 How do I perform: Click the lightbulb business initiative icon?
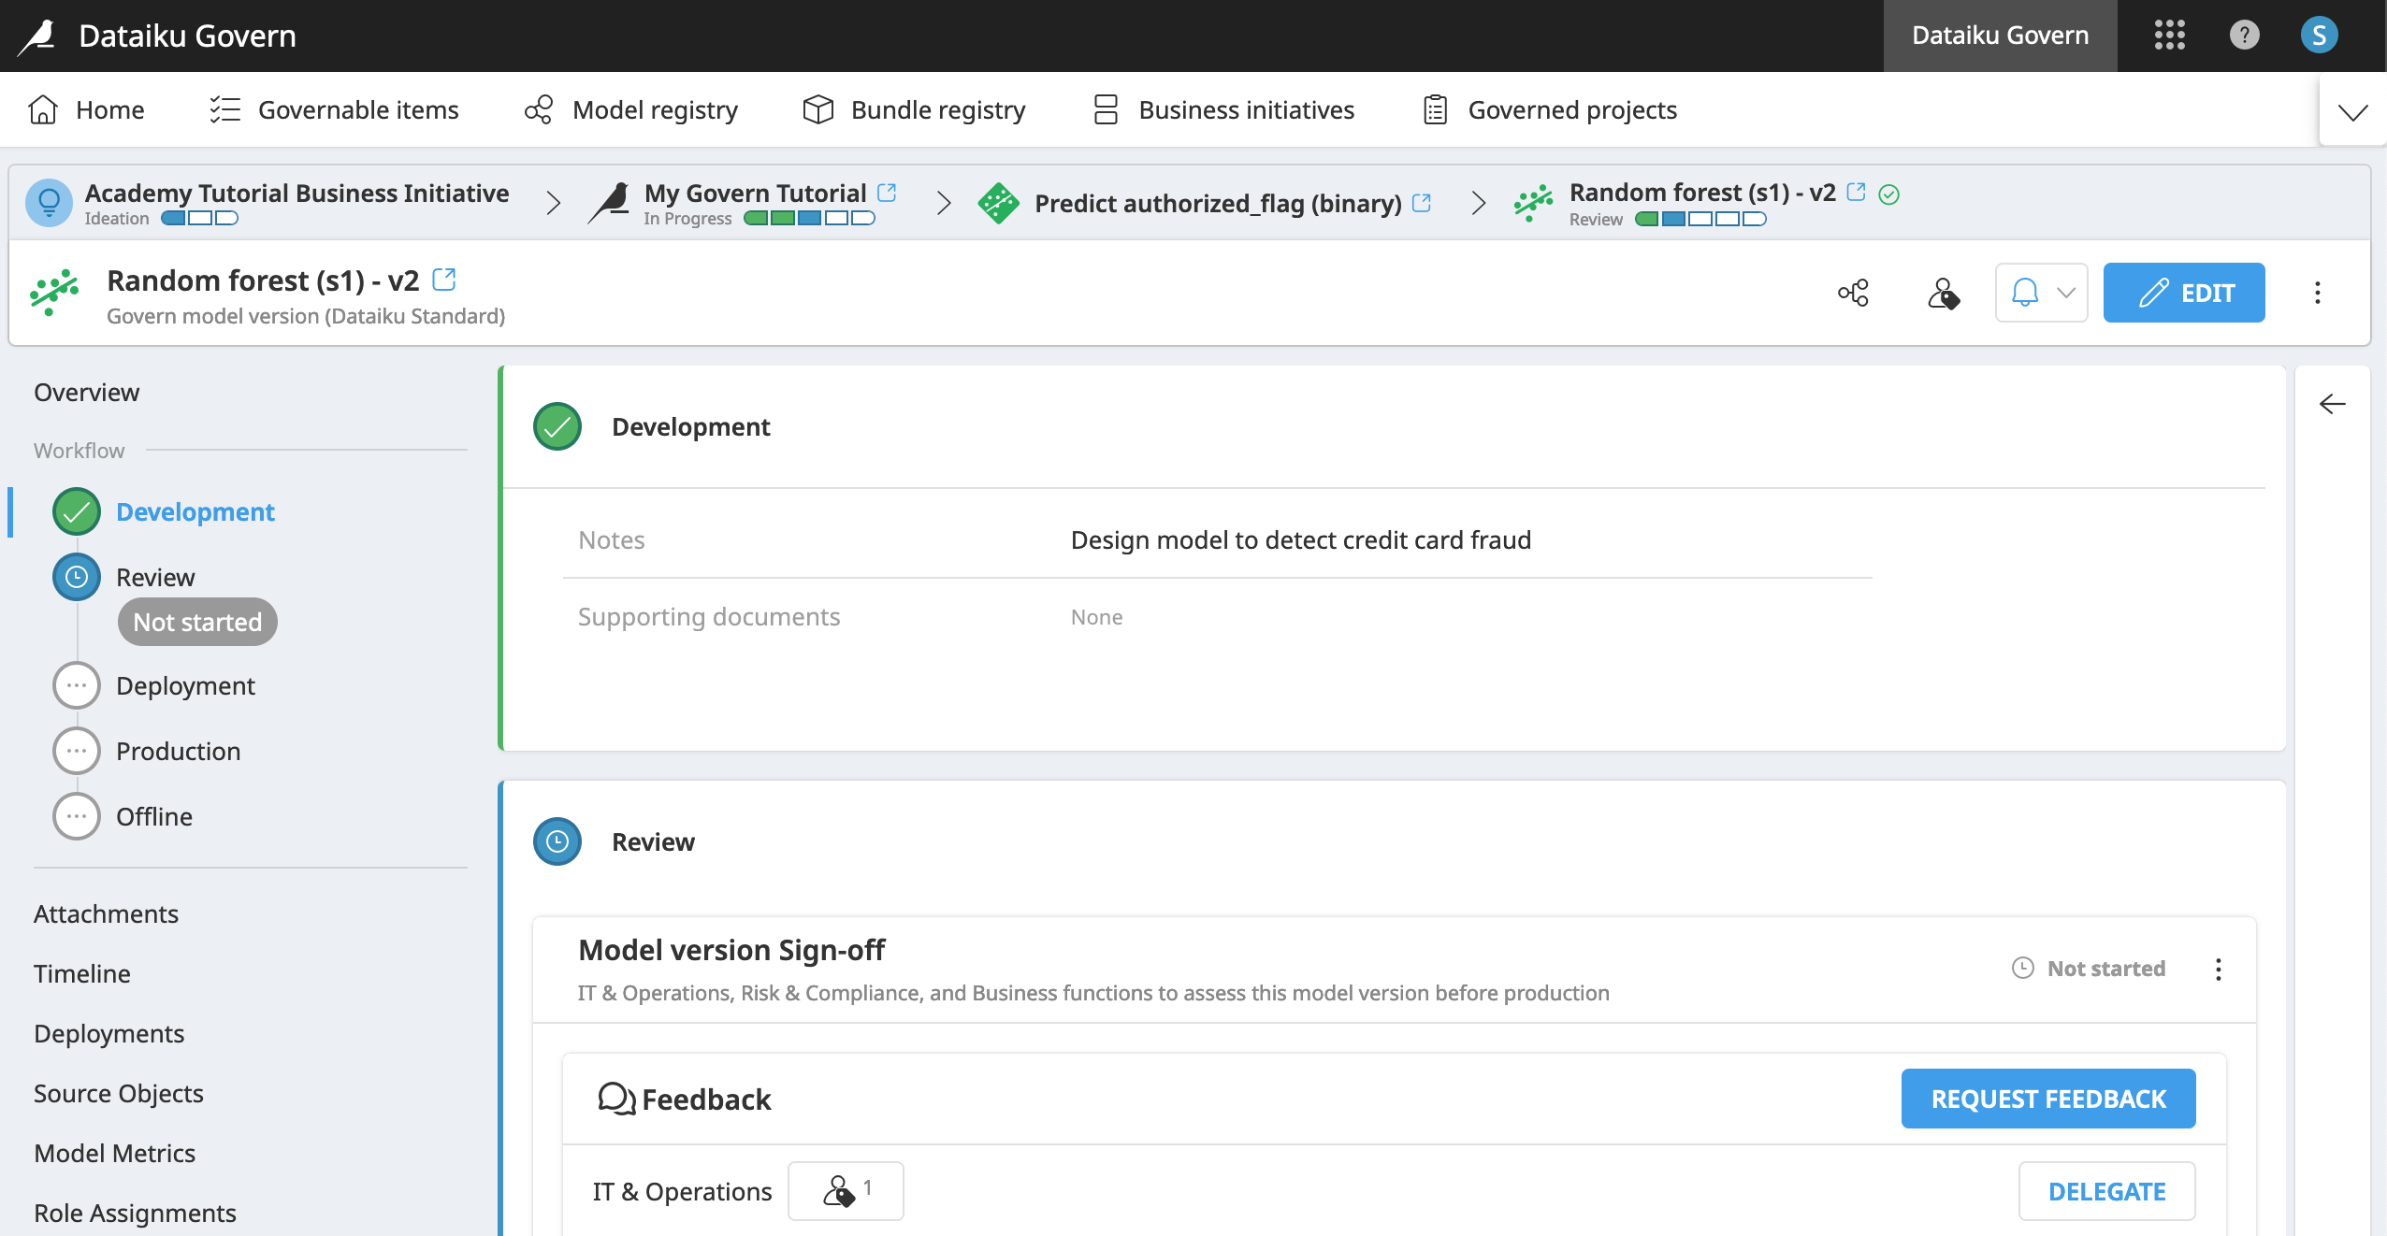[49, 203]
